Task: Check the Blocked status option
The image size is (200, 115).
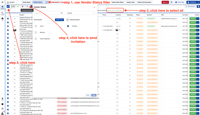Action: tap(36, 32)
